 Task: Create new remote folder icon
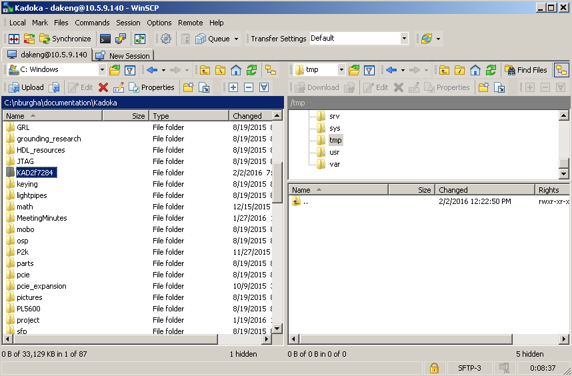pos(484,87)
